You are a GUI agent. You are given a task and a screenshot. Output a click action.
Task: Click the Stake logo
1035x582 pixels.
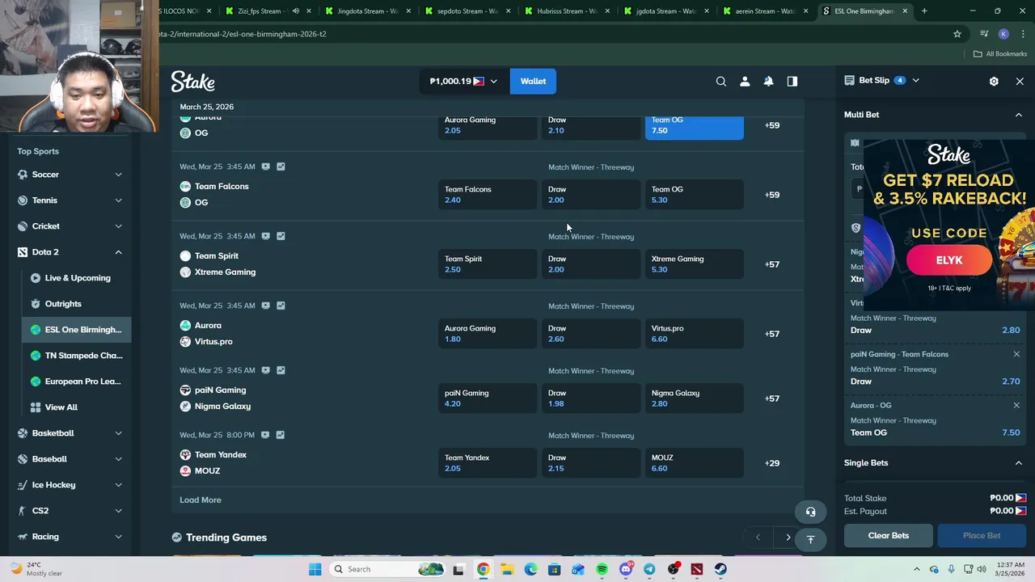click(x=192, y=81)
